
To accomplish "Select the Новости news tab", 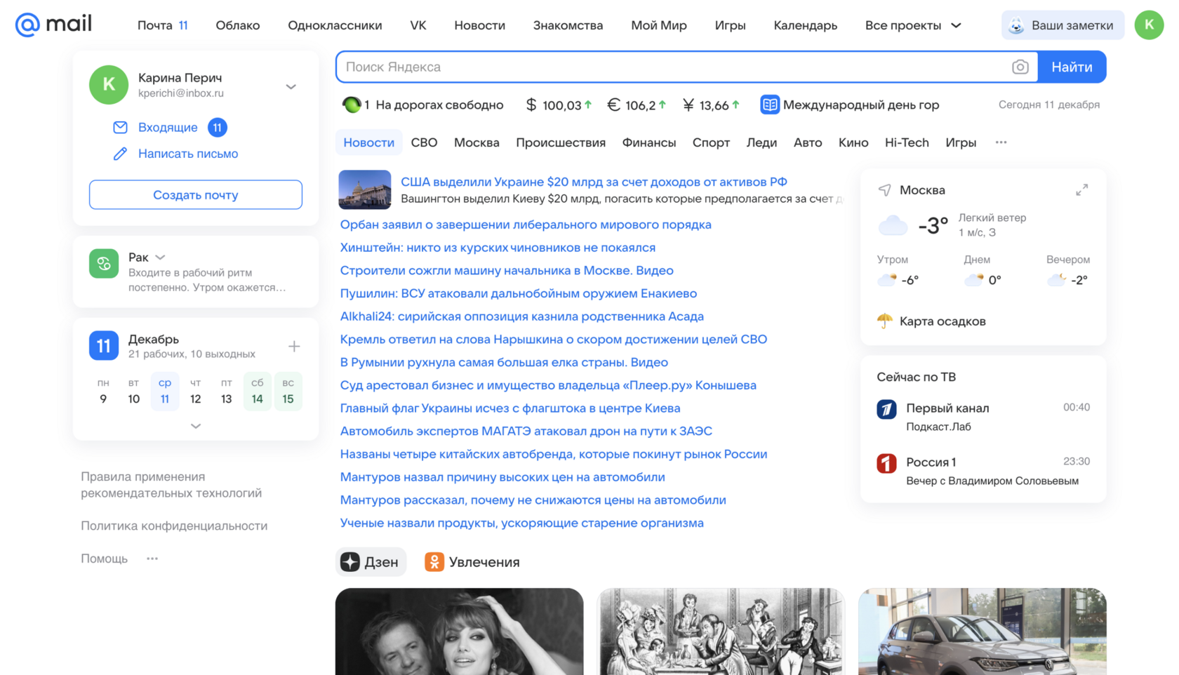I will pyautogui.click(x=368, y=142).
